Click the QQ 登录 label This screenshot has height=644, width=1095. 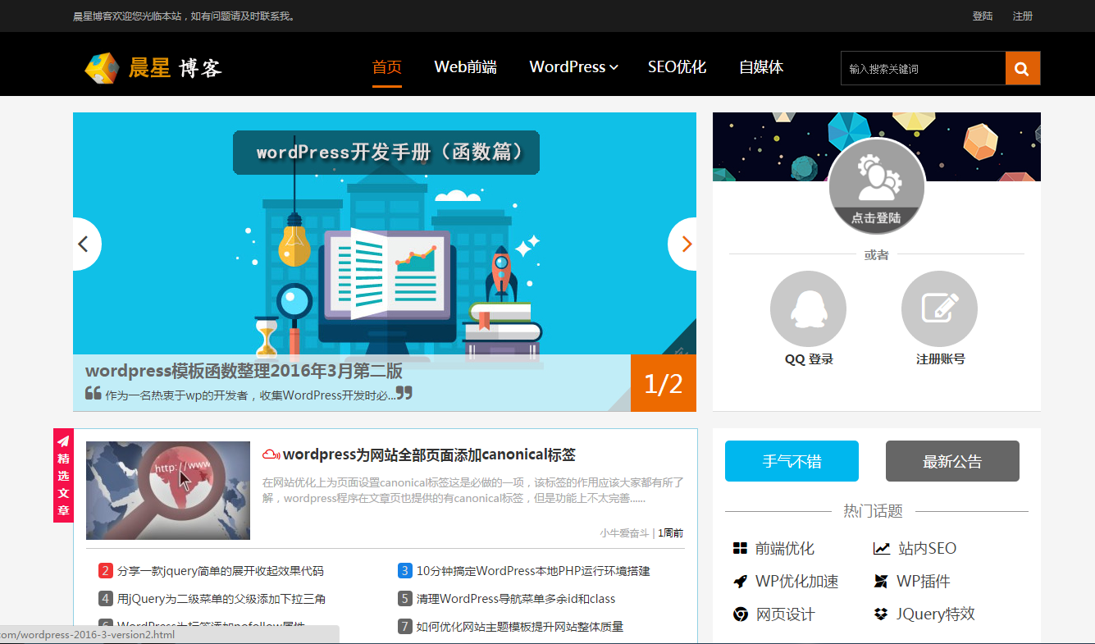(x=809, y=359)
